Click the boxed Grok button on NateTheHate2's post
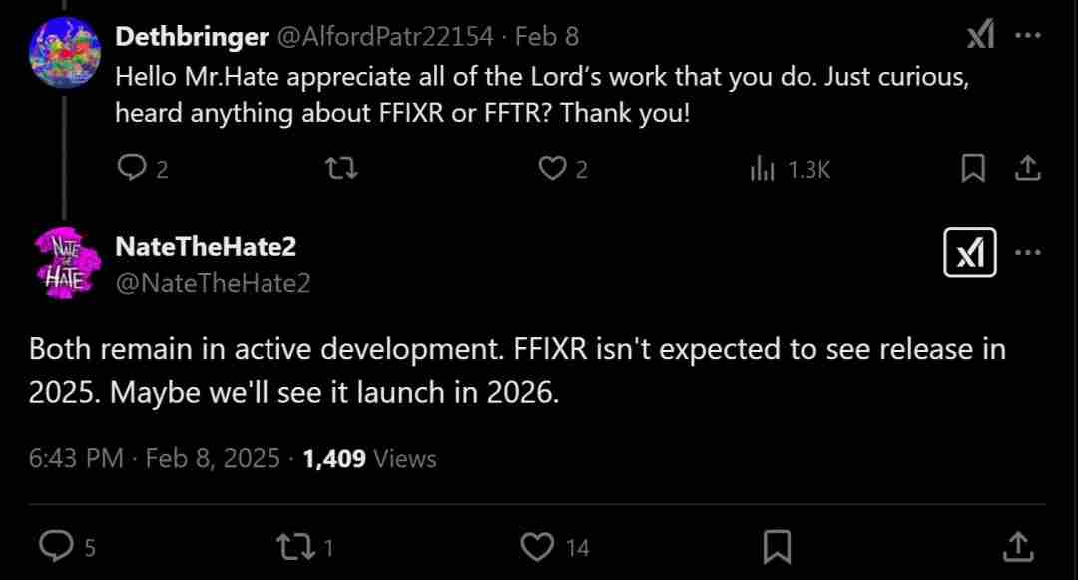The width and height of the screenshot is (1078, 580). pyautogui.click(x=969, y=252)
